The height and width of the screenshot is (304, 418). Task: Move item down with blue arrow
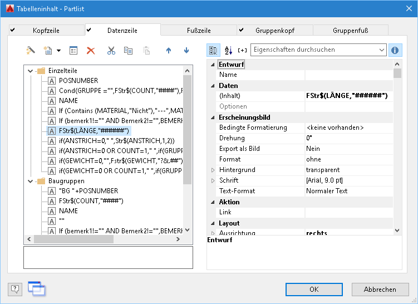click(x=186, y=51)
